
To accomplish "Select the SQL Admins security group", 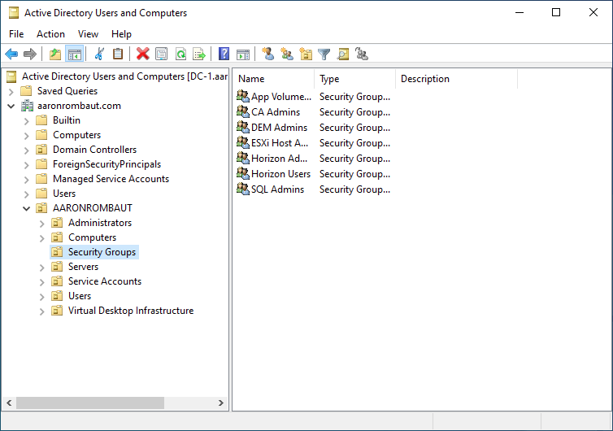I will 277,189.
